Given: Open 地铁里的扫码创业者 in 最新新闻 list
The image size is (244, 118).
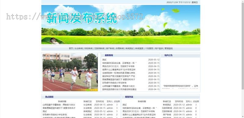Looking at the screenshot, I should [119, 63].
